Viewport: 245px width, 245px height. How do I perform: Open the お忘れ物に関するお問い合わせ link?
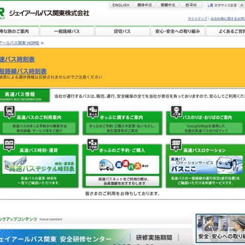(228, 19)
